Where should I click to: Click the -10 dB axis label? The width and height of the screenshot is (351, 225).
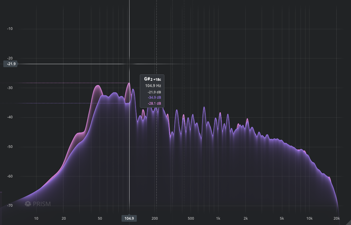[x=10, y=29]
